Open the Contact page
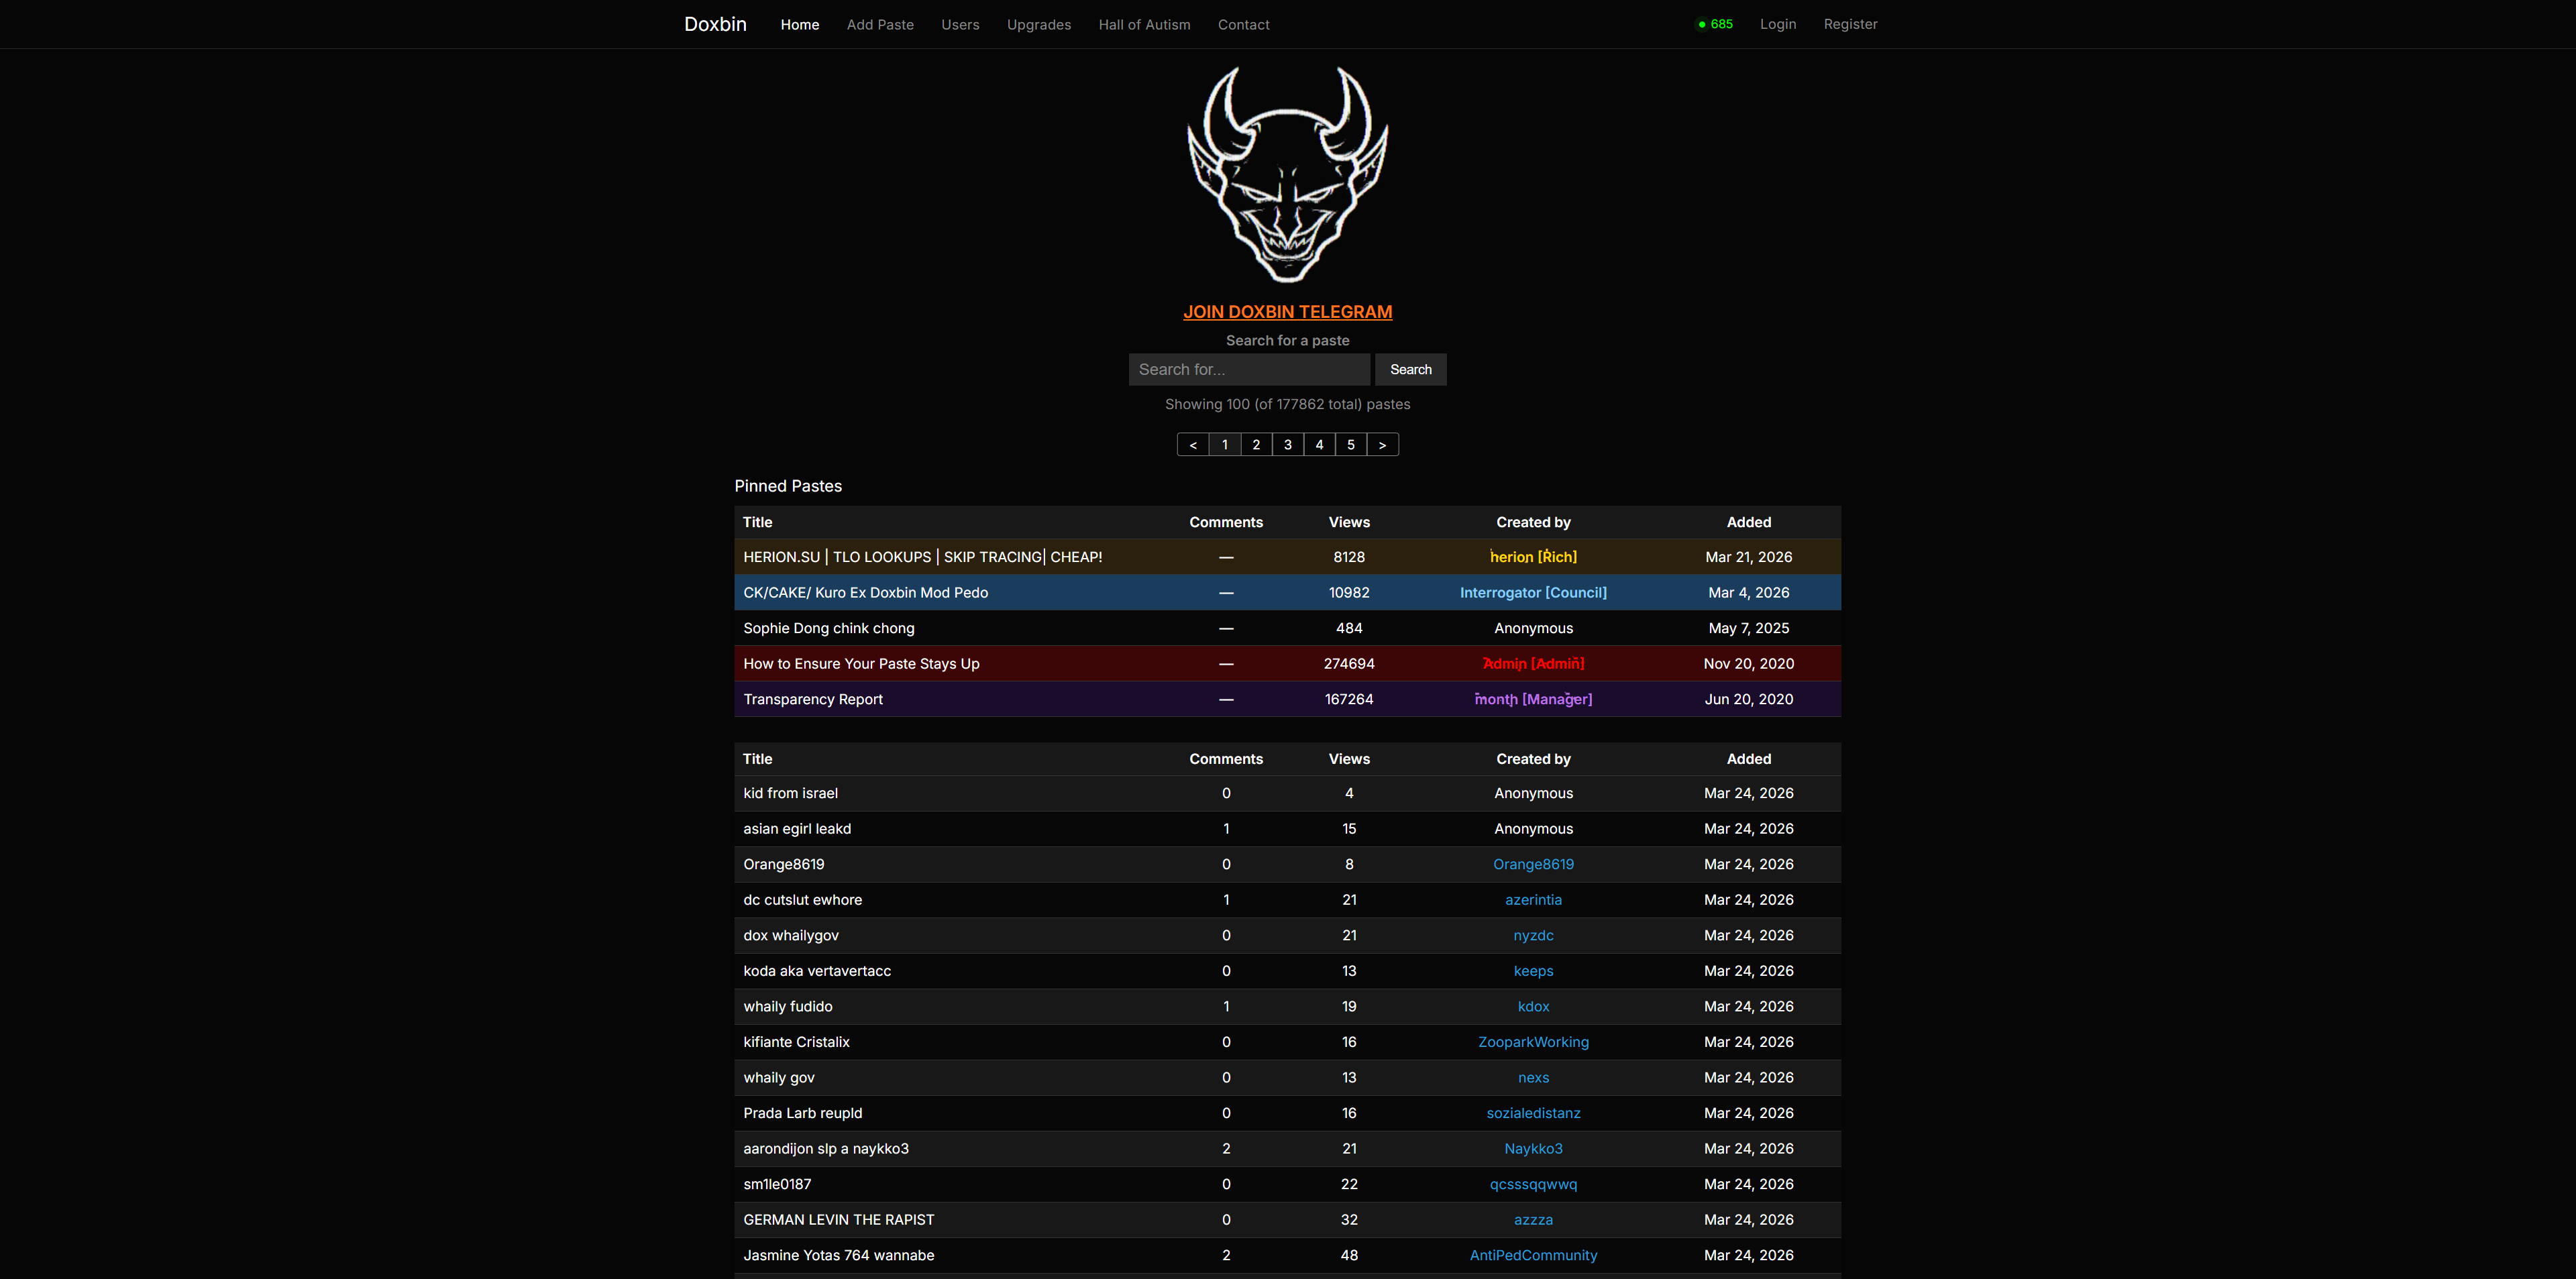This screenshot has width=2576, height=1279. point(1243,24)
